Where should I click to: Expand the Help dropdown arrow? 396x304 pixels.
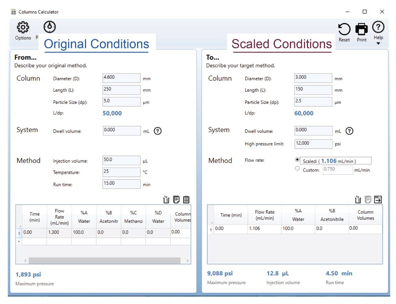(378, 44)
